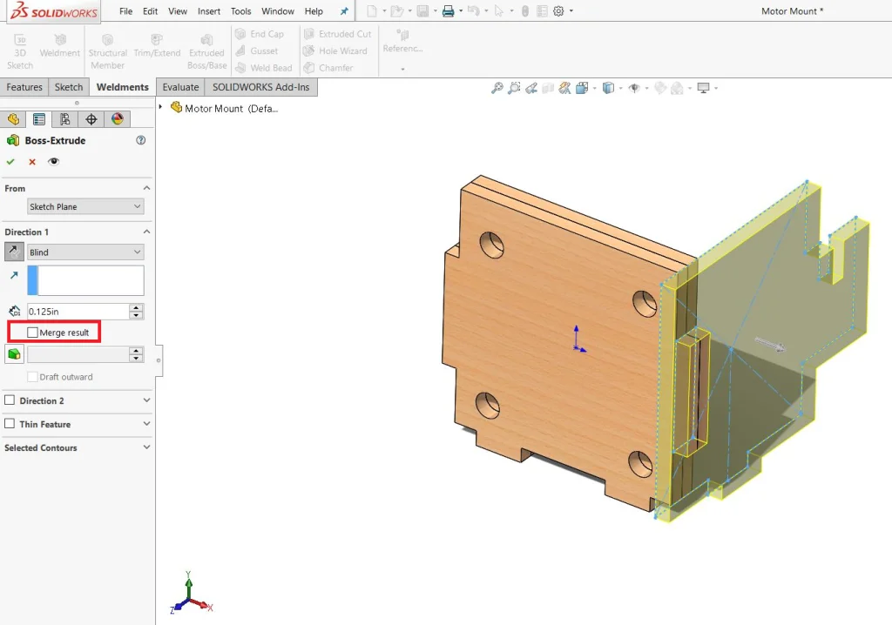Screen dimensions: 892x625
Task: Expand the Motor Mount feature tree
Action: pos(161,107)
